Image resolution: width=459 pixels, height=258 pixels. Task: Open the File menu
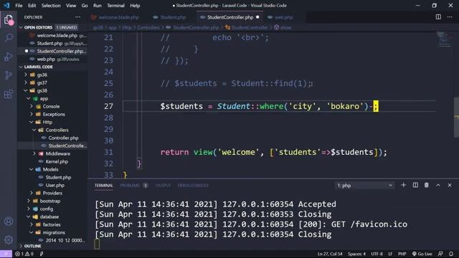19,5
